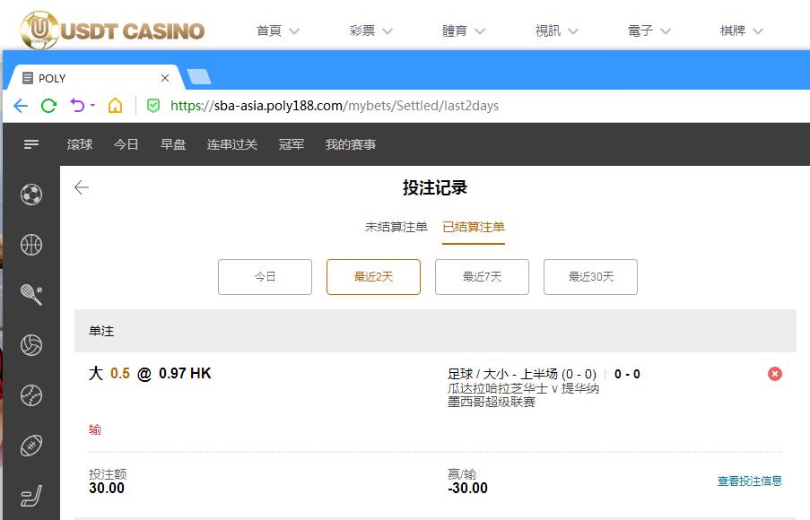Viewport: 810px width, 520px height.
Task: Open 查看投注信息 bet details link
Action: pos(750,481)
